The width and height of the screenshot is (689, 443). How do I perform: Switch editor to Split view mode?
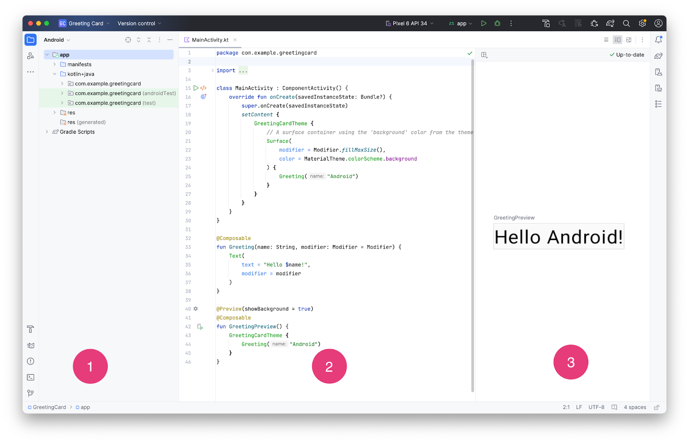(618, 40)
